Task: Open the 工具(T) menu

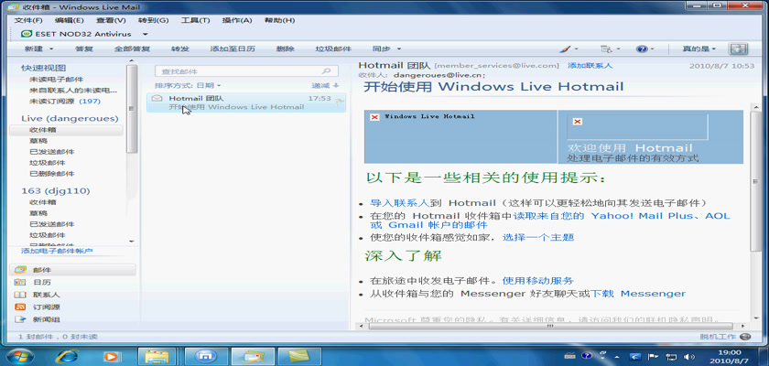Action: click(195, 19)
